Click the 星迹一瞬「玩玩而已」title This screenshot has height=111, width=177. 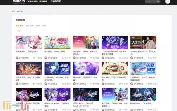point(85,79)
